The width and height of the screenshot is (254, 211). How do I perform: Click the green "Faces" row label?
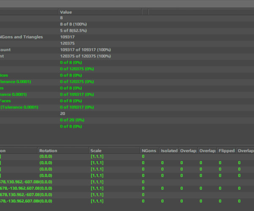tap(5, 101)
